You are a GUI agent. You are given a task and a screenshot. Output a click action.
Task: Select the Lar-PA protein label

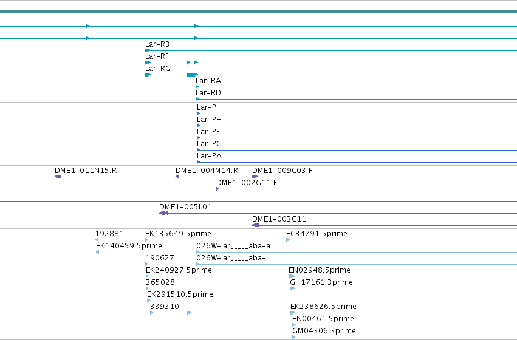click(x=209, y=156)
